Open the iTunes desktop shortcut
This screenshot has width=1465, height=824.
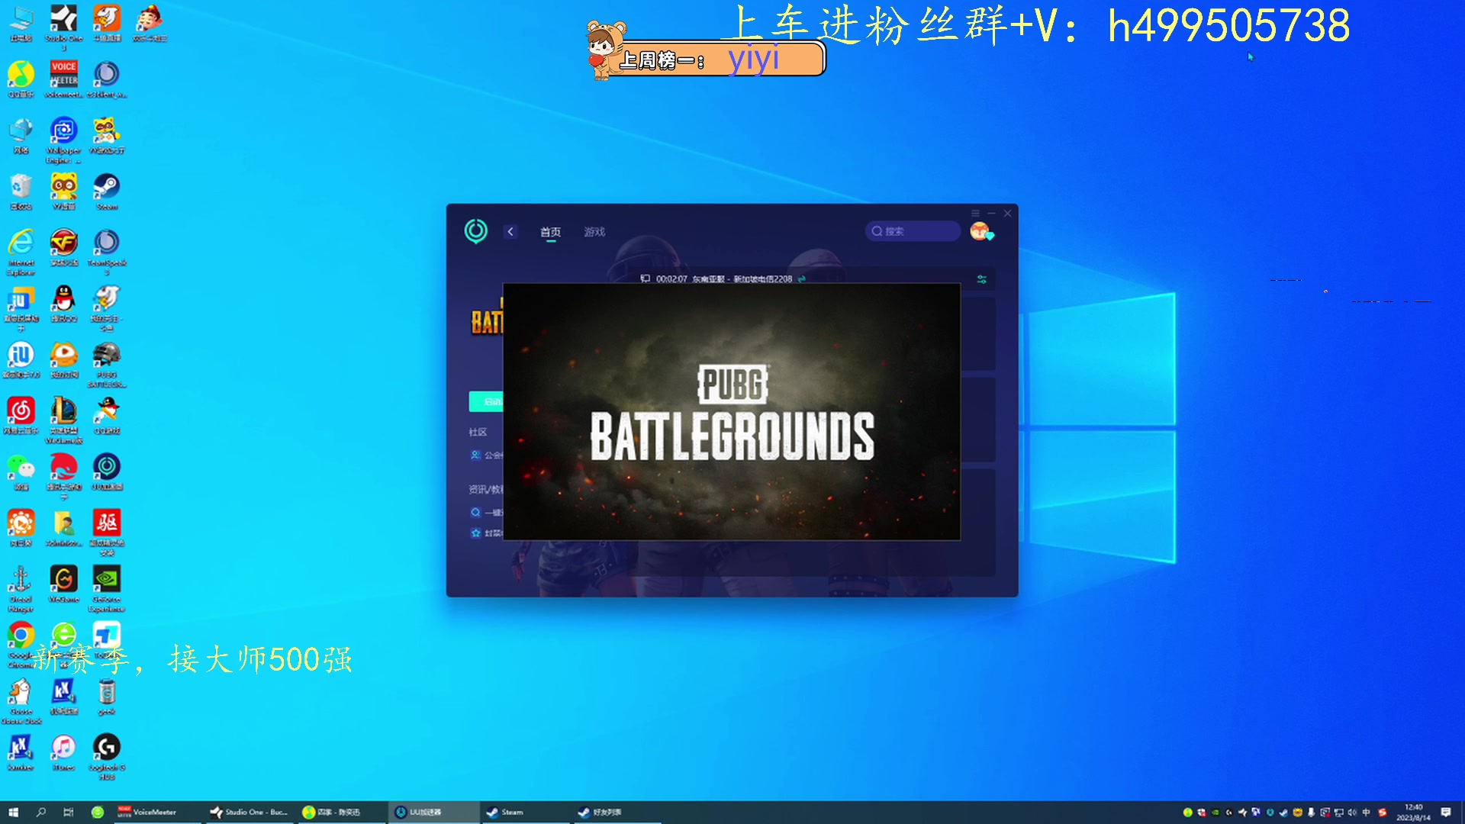coord(64,752)
